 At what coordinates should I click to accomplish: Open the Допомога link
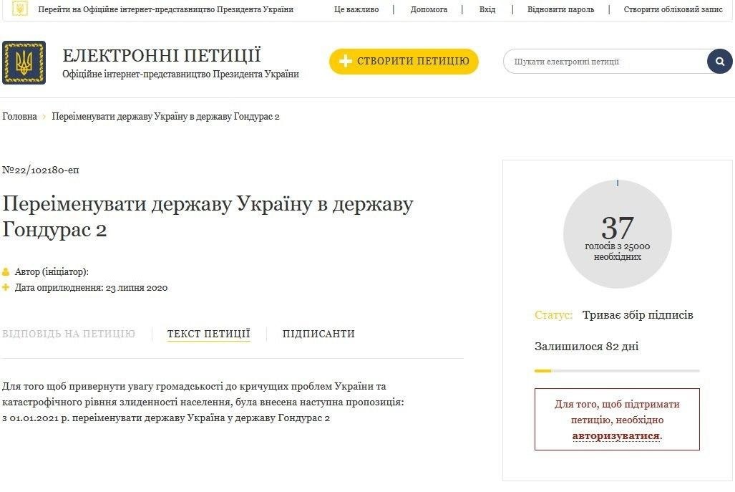[429, 9]
